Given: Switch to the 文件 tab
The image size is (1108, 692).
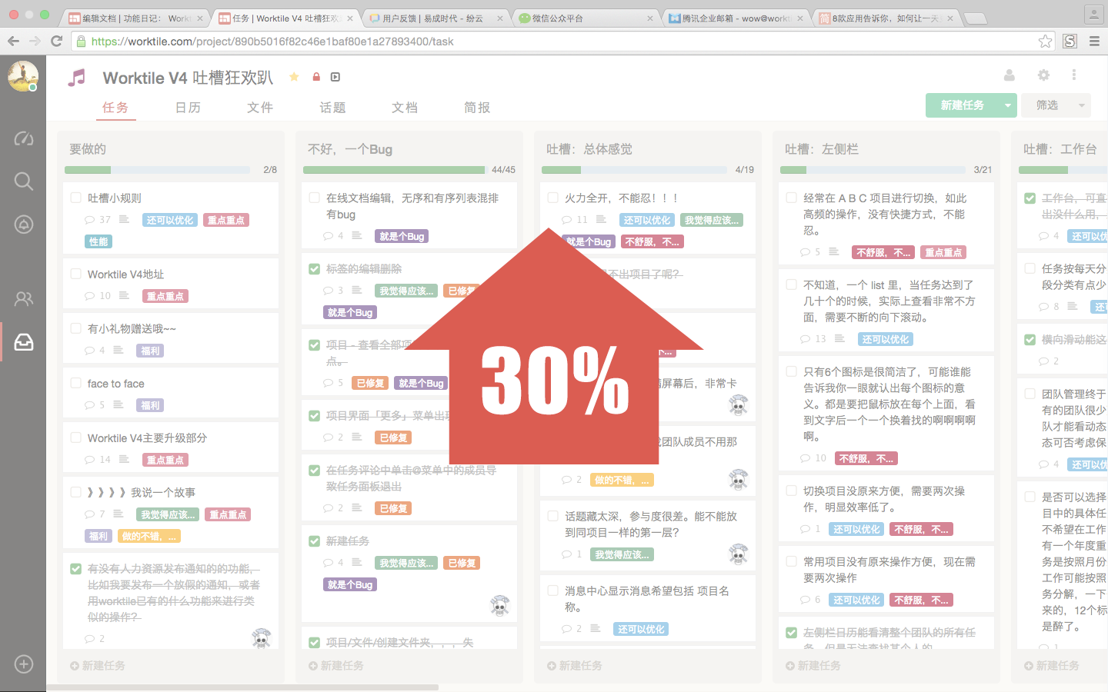Looking at the screenshot, I should [x=260, y=108].
